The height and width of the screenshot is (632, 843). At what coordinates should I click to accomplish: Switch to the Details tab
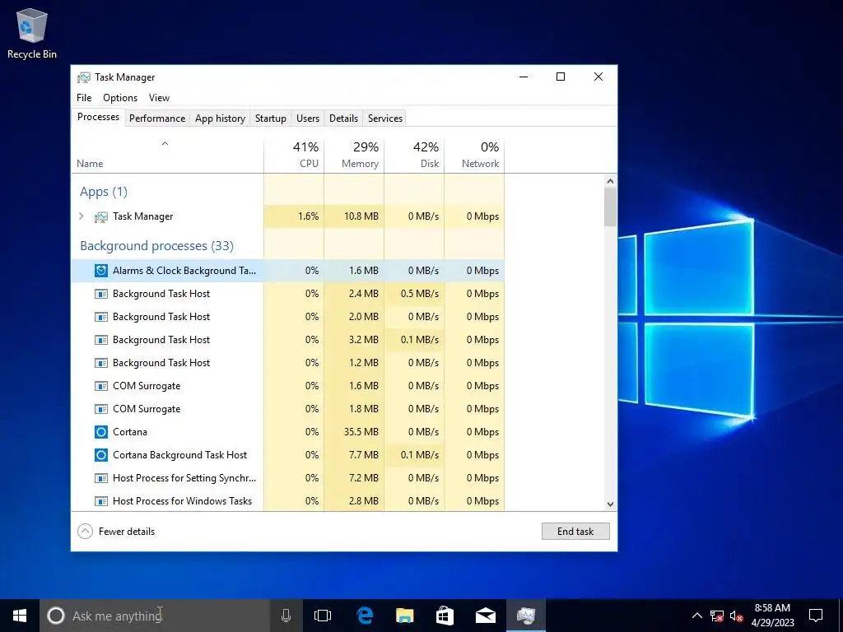[x=343, y=118]
